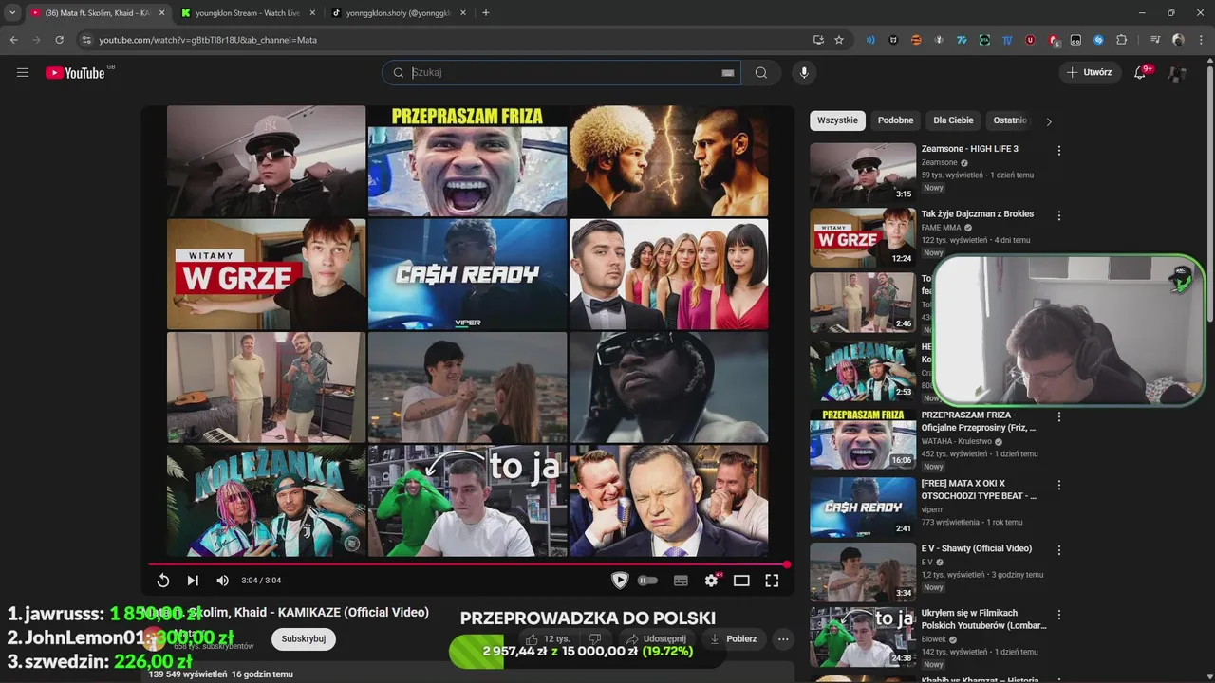Replay the video with the replay icon
This screenshot has height=683, width=1215.
pyautogui.click(x=163, y=581)
